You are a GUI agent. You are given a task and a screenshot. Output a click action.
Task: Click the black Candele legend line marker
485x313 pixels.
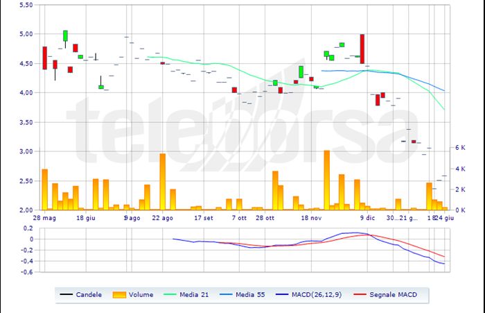66,294
